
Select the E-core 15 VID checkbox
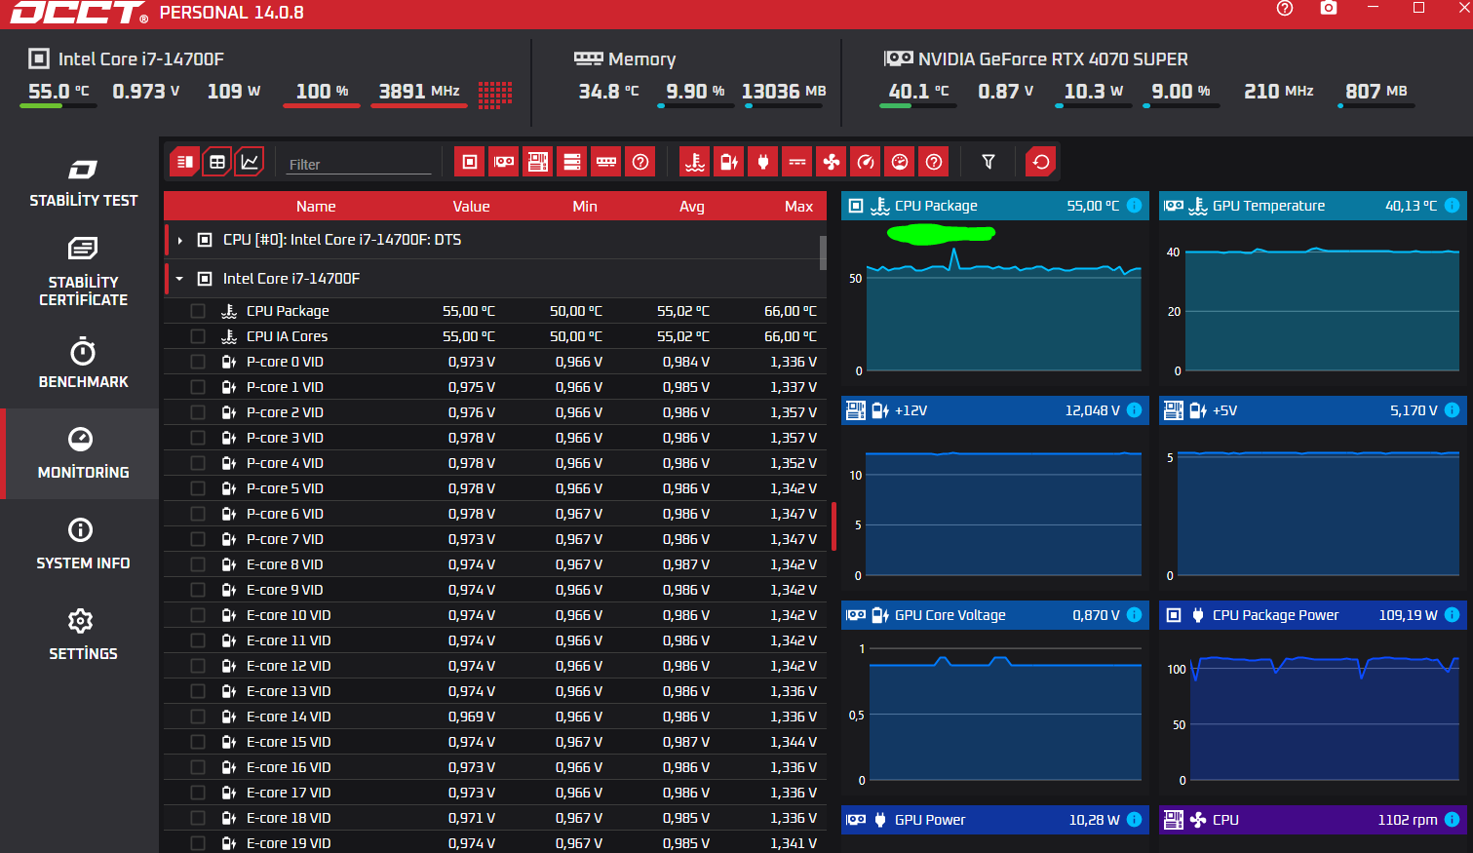click(x=198, y=742)
